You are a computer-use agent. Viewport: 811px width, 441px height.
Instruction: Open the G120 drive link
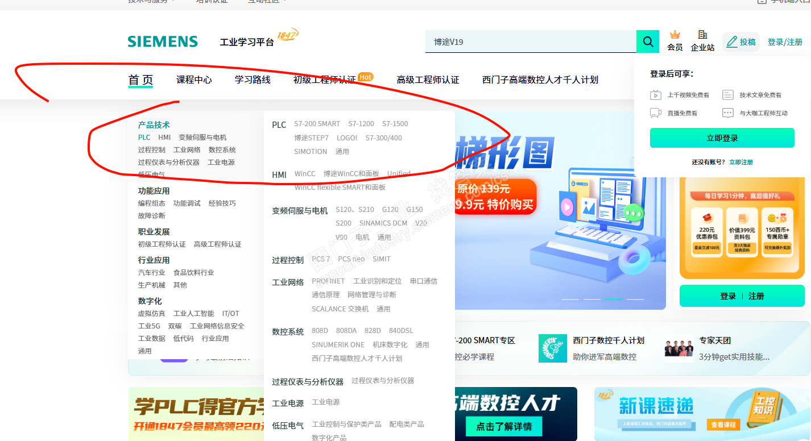[x=390, y=210]
